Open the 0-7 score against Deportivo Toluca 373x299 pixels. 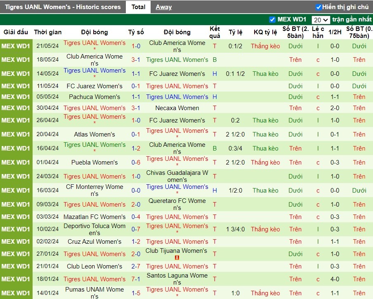(x=136, y=229)
